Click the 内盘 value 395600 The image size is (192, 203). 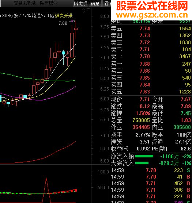(182, 127)
